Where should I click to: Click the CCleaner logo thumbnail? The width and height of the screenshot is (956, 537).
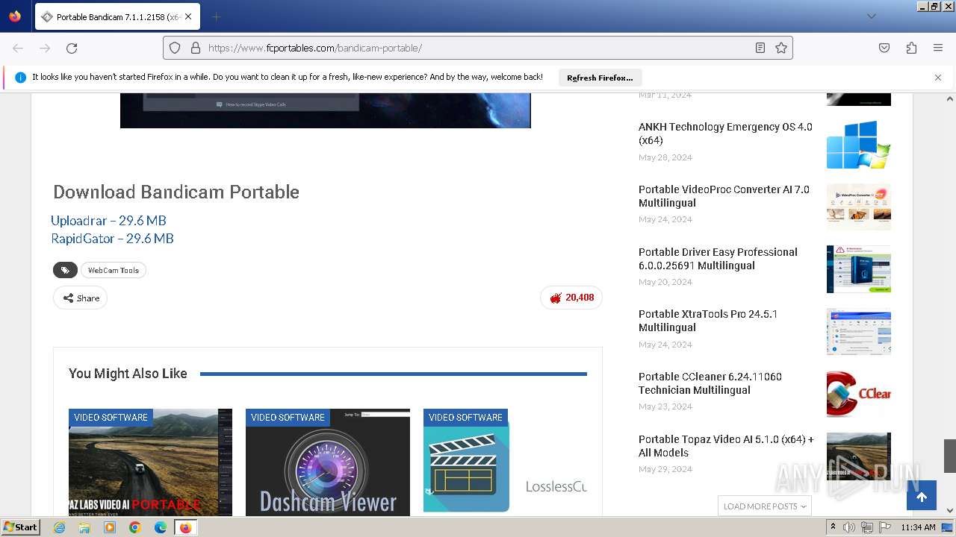click(859, 394)
